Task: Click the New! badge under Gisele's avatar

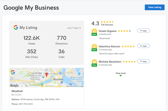Action: [x=94, y=34]
